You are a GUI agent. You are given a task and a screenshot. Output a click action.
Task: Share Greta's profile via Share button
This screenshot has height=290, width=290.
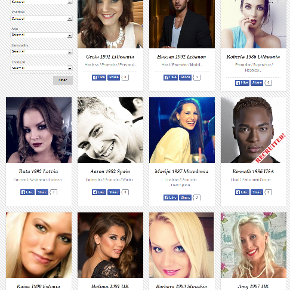coord(113,77)
